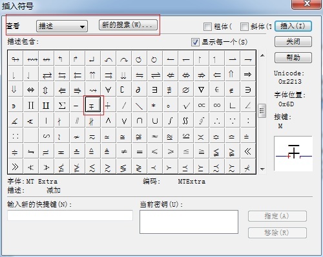Select the empty set symbol
Viewport: 323px width, 257px height.
tap(186, 90)
